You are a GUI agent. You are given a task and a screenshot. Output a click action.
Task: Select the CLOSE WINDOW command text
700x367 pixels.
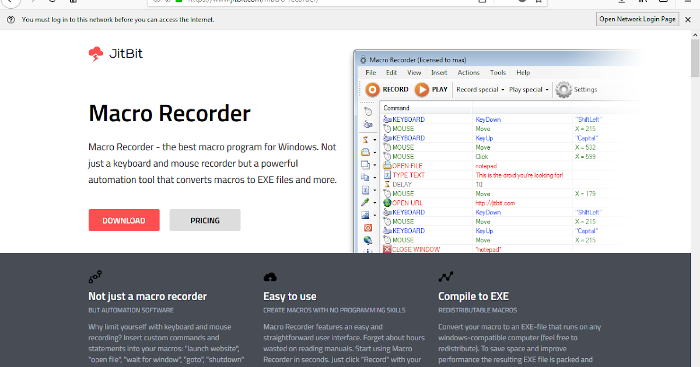416,249
